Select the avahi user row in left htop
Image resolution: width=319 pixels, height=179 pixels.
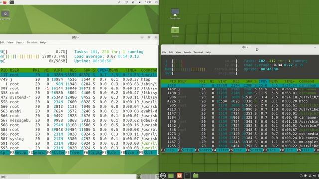pyautogui.click(x=79, y=111)
